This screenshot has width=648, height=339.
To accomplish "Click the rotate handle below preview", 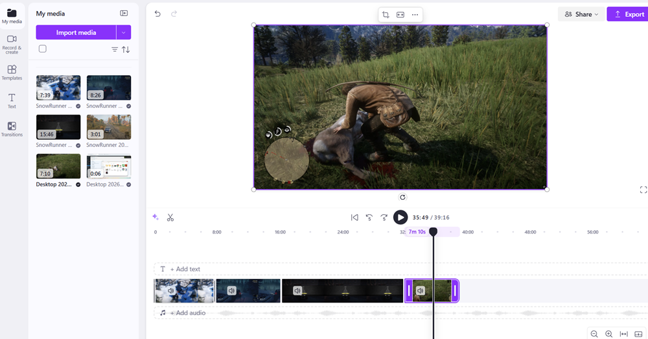I will tap(402, 197).
